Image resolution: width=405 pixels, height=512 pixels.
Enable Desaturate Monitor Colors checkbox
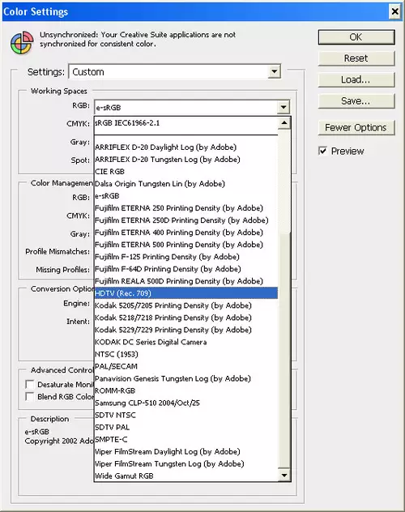(30, 384)
